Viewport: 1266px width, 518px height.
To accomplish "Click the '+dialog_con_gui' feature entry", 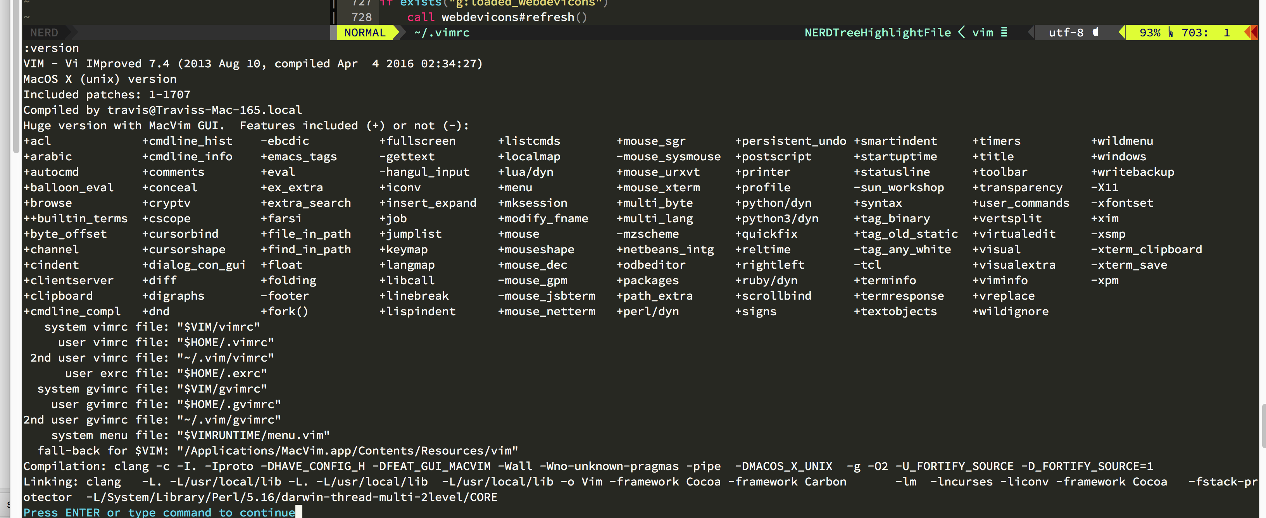I will 194,265.
